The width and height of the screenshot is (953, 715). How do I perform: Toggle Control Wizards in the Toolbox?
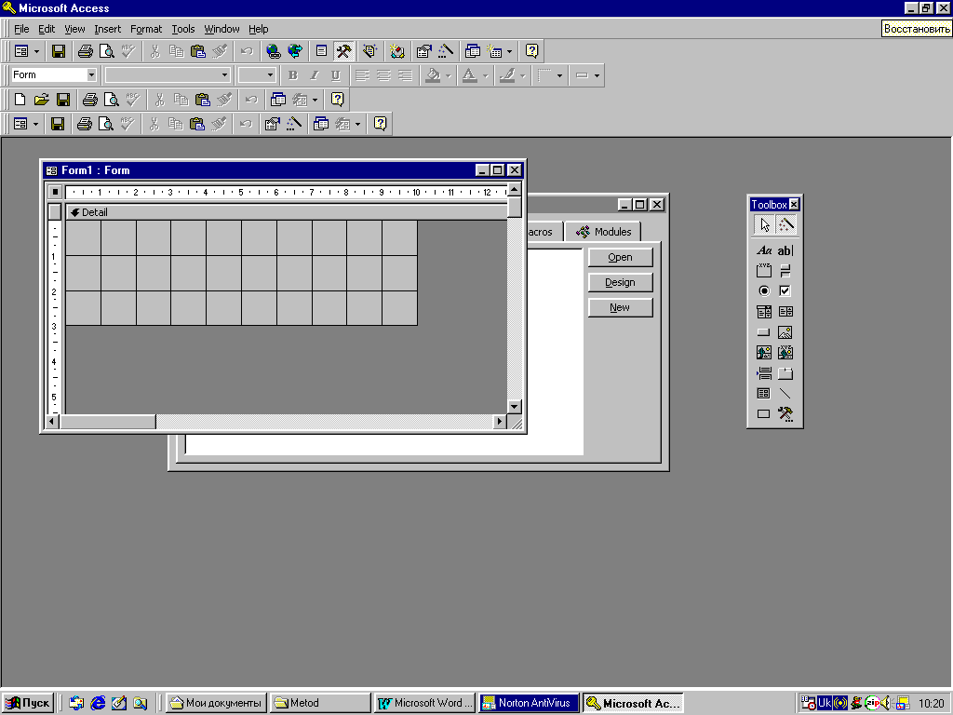pos(785,225)
